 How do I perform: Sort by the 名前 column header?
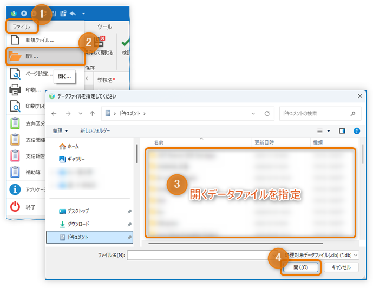point(159,142)
